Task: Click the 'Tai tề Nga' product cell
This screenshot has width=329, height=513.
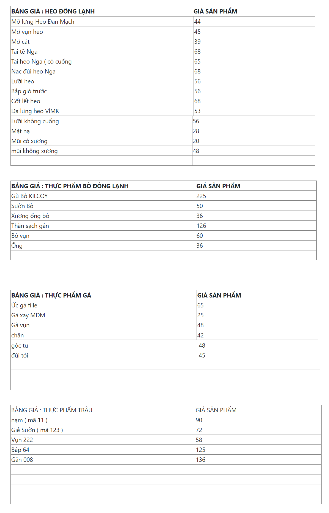Action: 25,52
